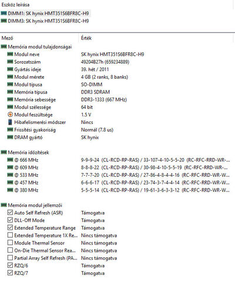Select the Nincs támogatva value of Module Thermal Sensor
This screenshot has height=282, width=235.
[99, 243]
